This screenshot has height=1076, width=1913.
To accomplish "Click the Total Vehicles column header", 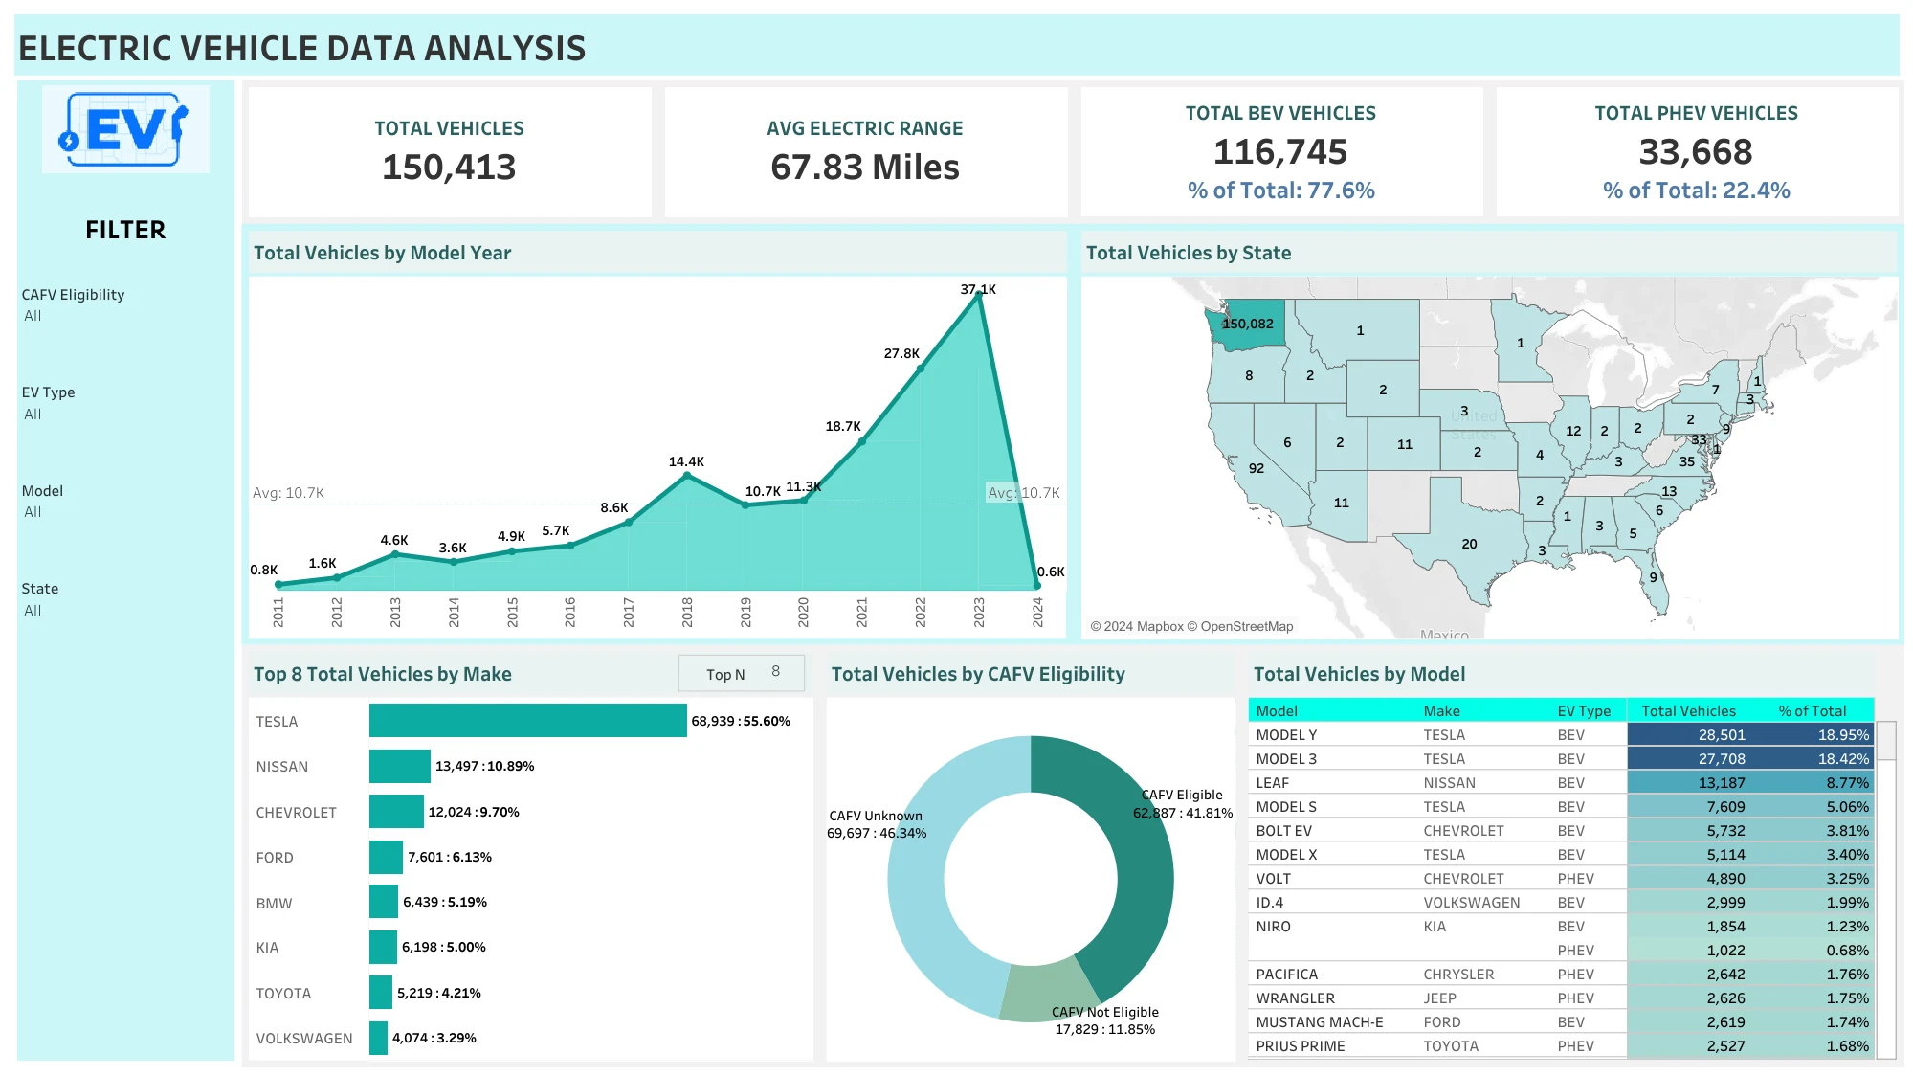I will click(x=1688, y=710).
